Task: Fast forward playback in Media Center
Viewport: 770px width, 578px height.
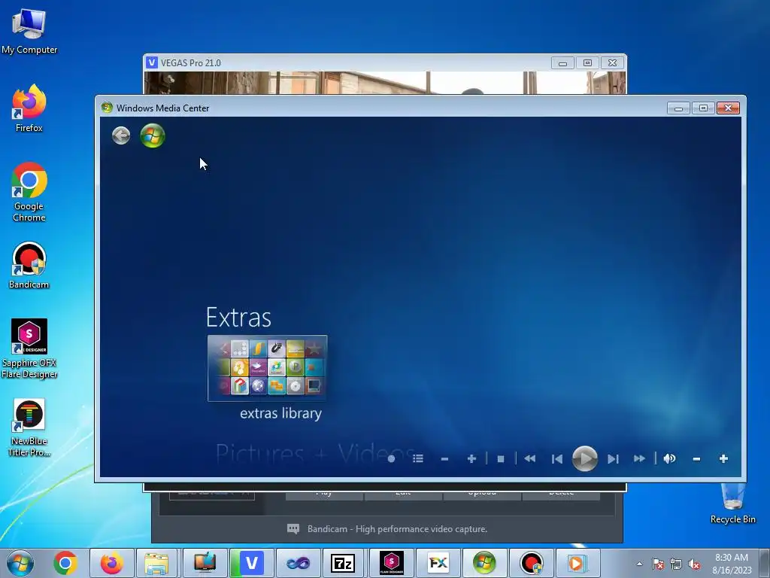Action: 639,458
